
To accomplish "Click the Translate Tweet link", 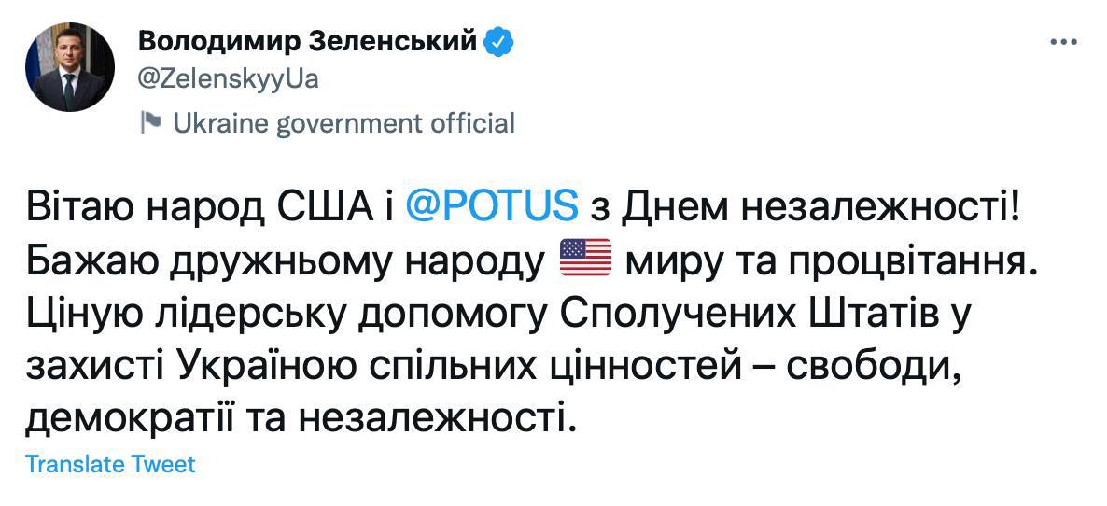I will pyautogui.click(x=110, y=464).
